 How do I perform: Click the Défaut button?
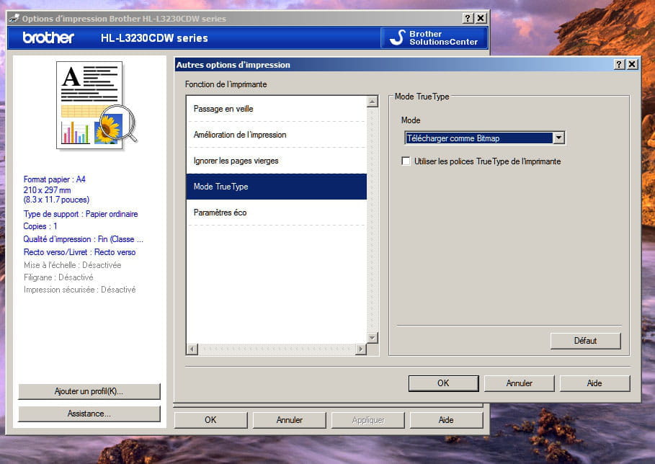click(x=585, y=340)
